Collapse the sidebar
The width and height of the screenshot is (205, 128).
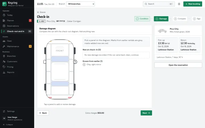[x=8, y=125]
